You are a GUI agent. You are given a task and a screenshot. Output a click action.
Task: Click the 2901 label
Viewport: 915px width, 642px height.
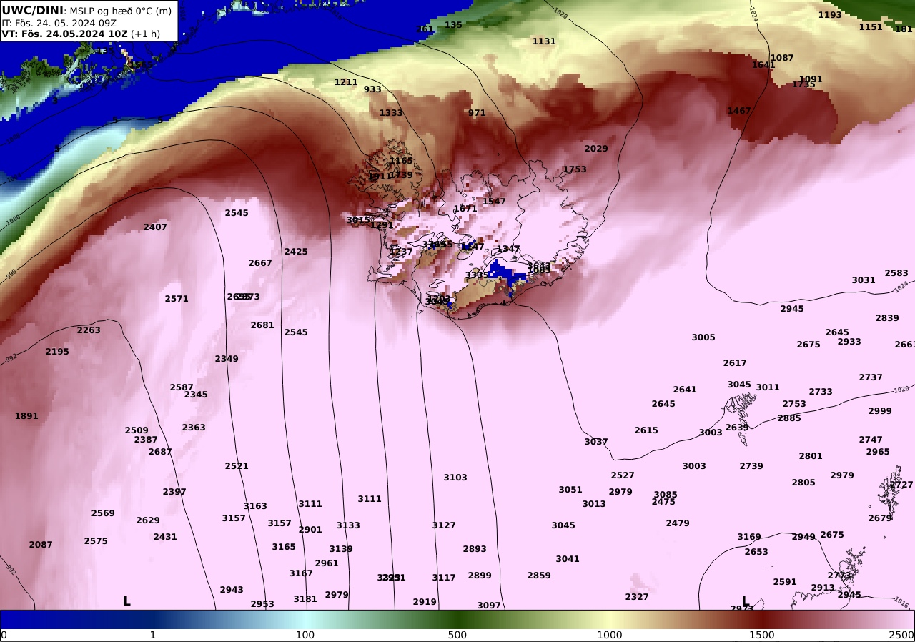[x=310, y=530]
